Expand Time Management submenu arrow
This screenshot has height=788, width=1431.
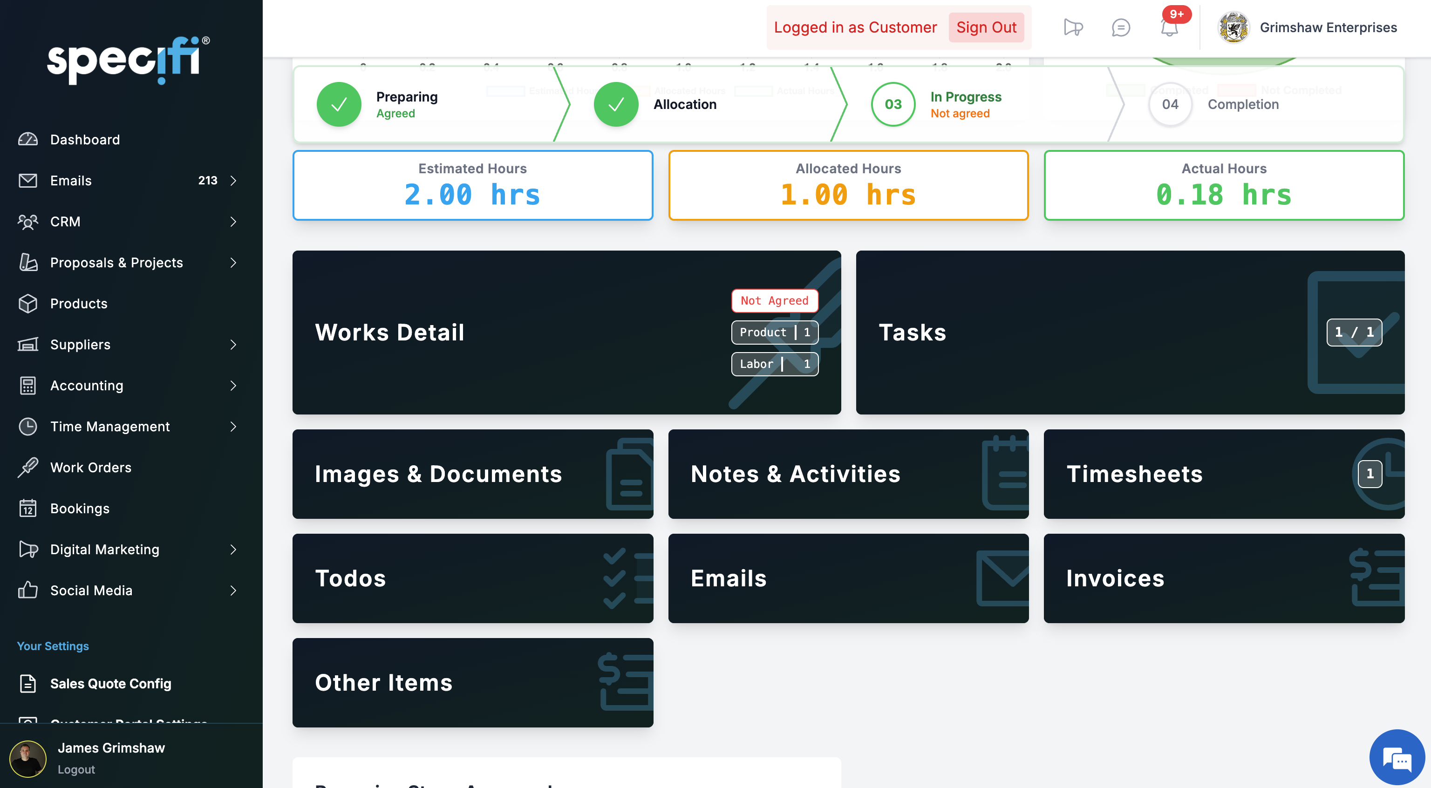click(x=233, y=427)
